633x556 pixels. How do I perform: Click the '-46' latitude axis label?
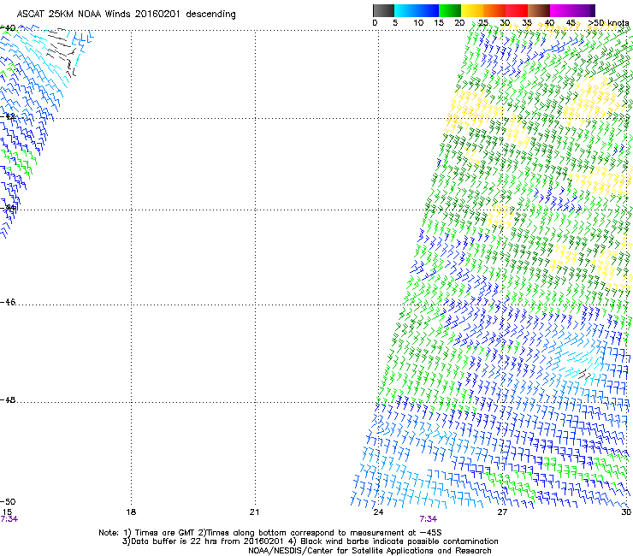click(x=8, y=302)
